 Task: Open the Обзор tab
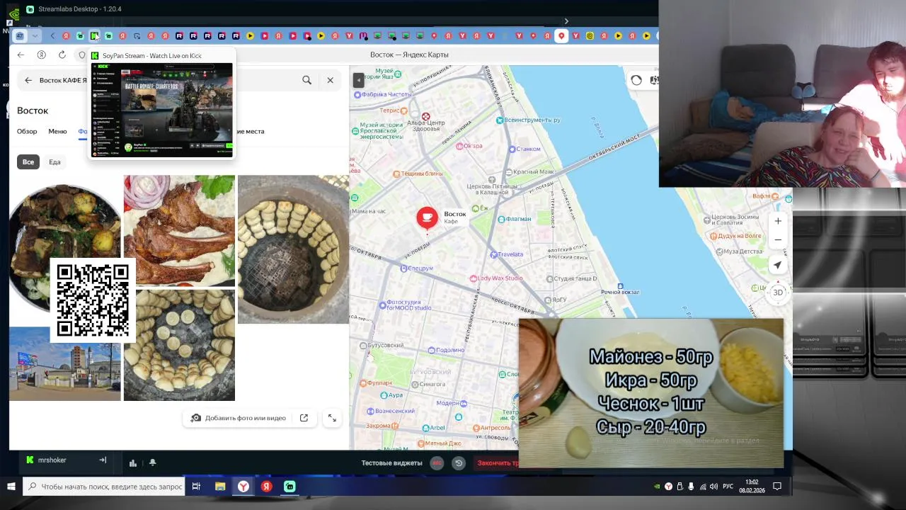point(27,131)
